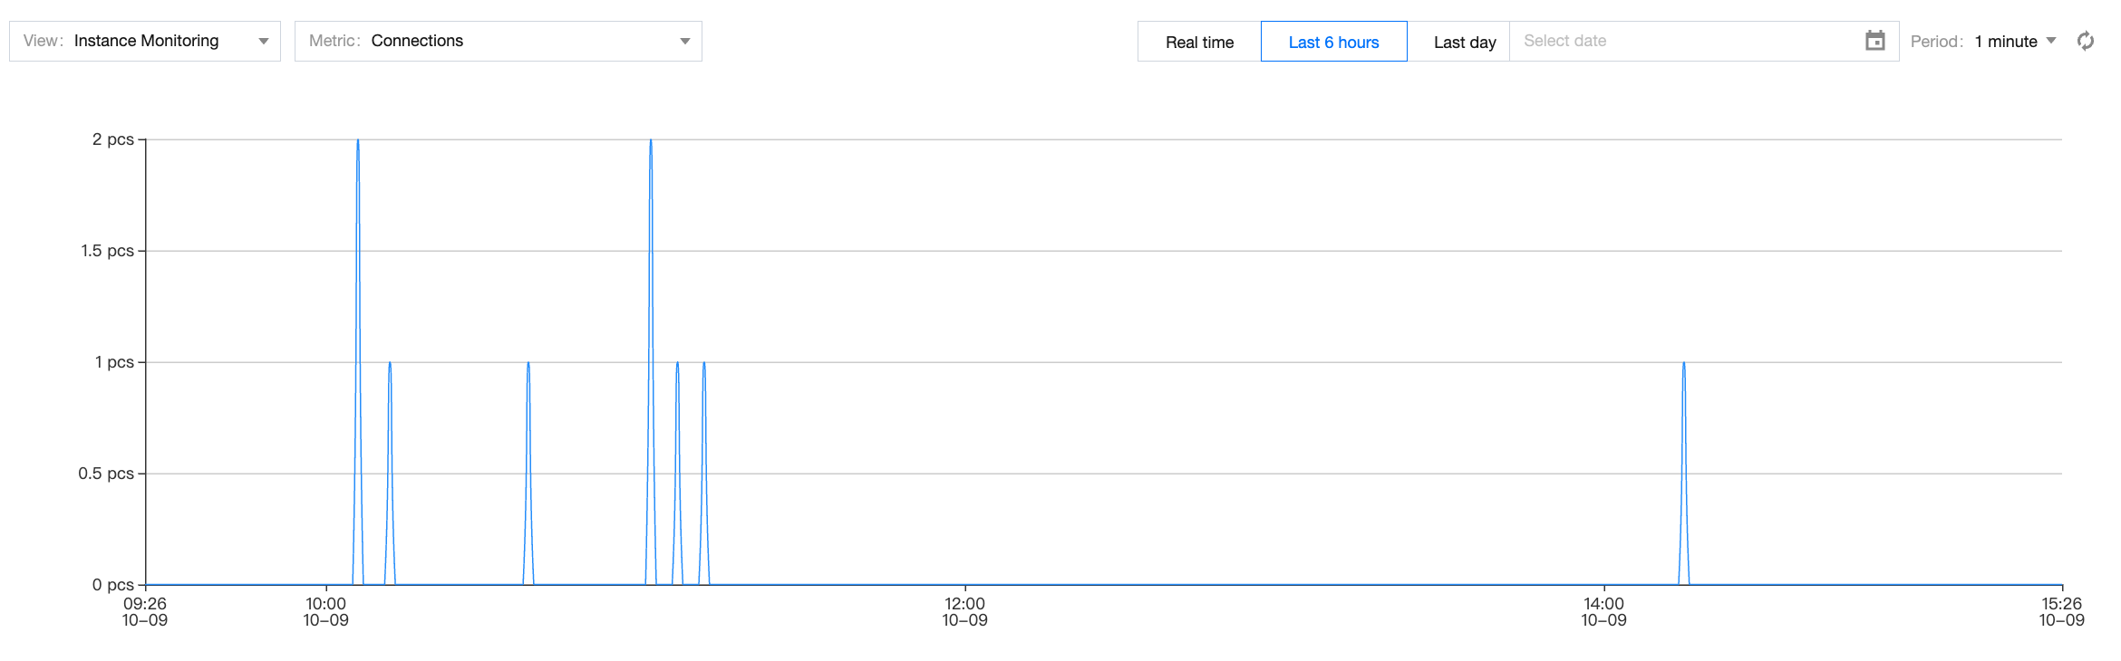The image size is (2121, 661).
Task: Expand the Period dropdown arrow
Action: point(2051,41)
